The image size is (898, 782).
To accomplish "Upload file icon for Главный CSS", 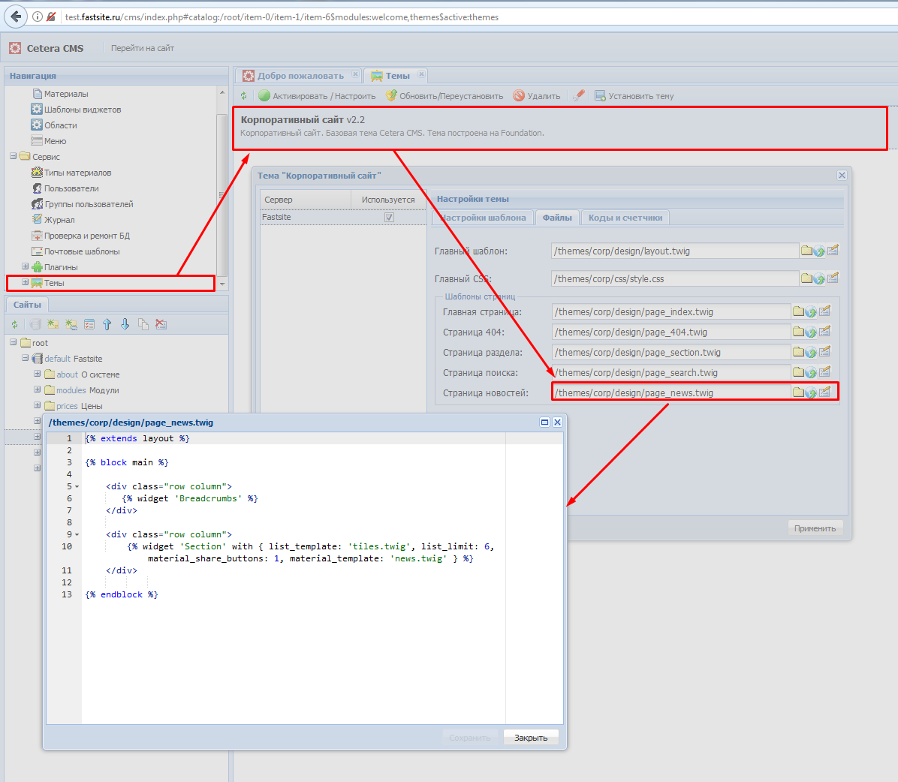I will (819, 278).
